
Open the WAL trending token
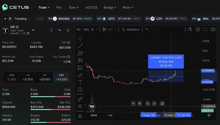(x=205, y=19)
